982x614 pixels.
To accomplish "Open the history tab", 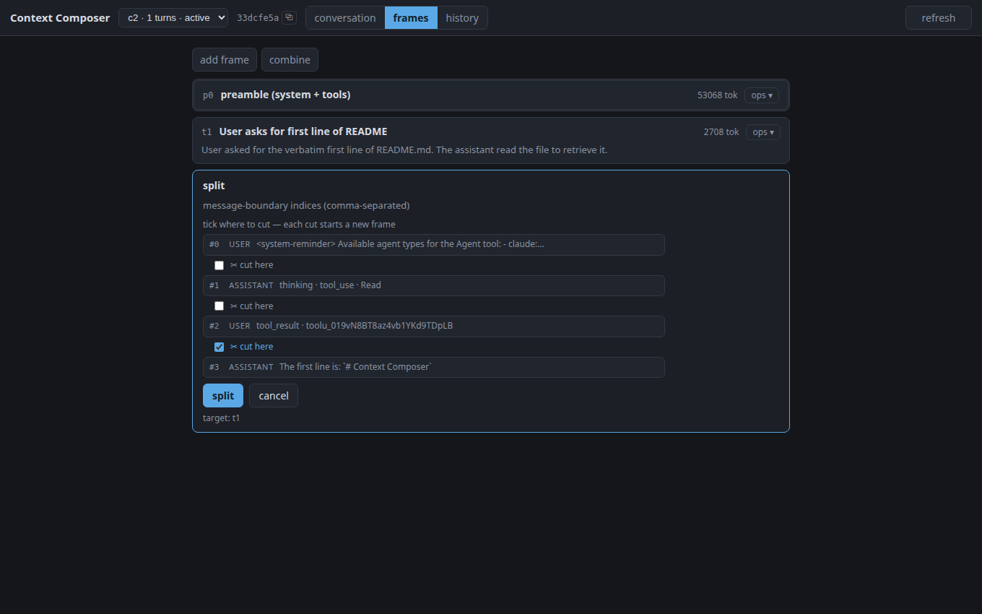I will 462,18.
